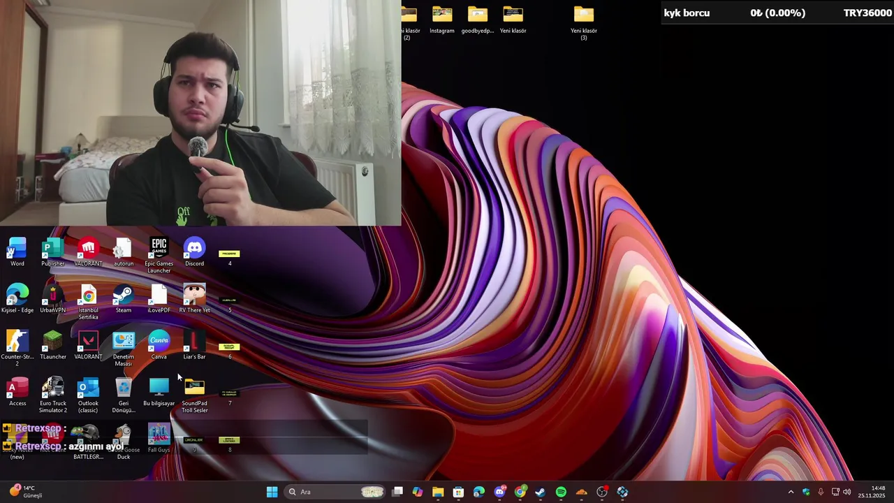Image resolution: width=894 pixels, height=503 pixels.
Task: Open the Discord desktop shortcut
Action: [194, 251]
